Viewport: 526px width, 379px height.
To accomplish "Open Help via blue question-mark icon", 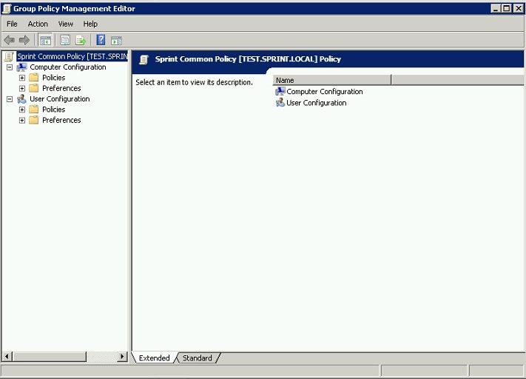I will pyautogui.click(x=101, y=40).
